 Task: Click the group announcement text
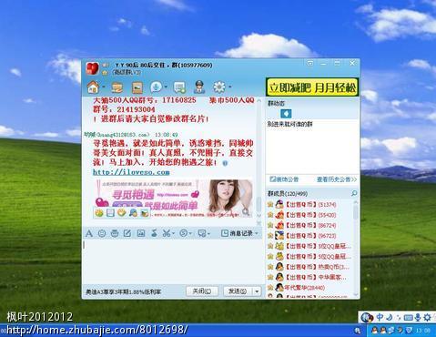click(289, 124)
